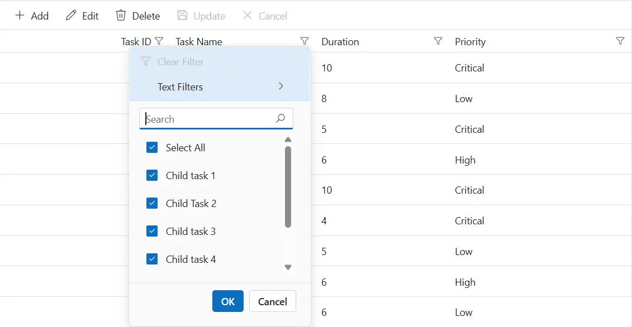Uncheck the Child task 1 checkbox
632x327 pixels.
[152, 176]
